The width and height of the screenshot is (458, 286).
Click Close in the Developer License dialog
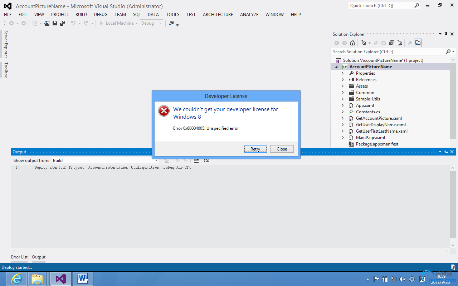[282, 149]
